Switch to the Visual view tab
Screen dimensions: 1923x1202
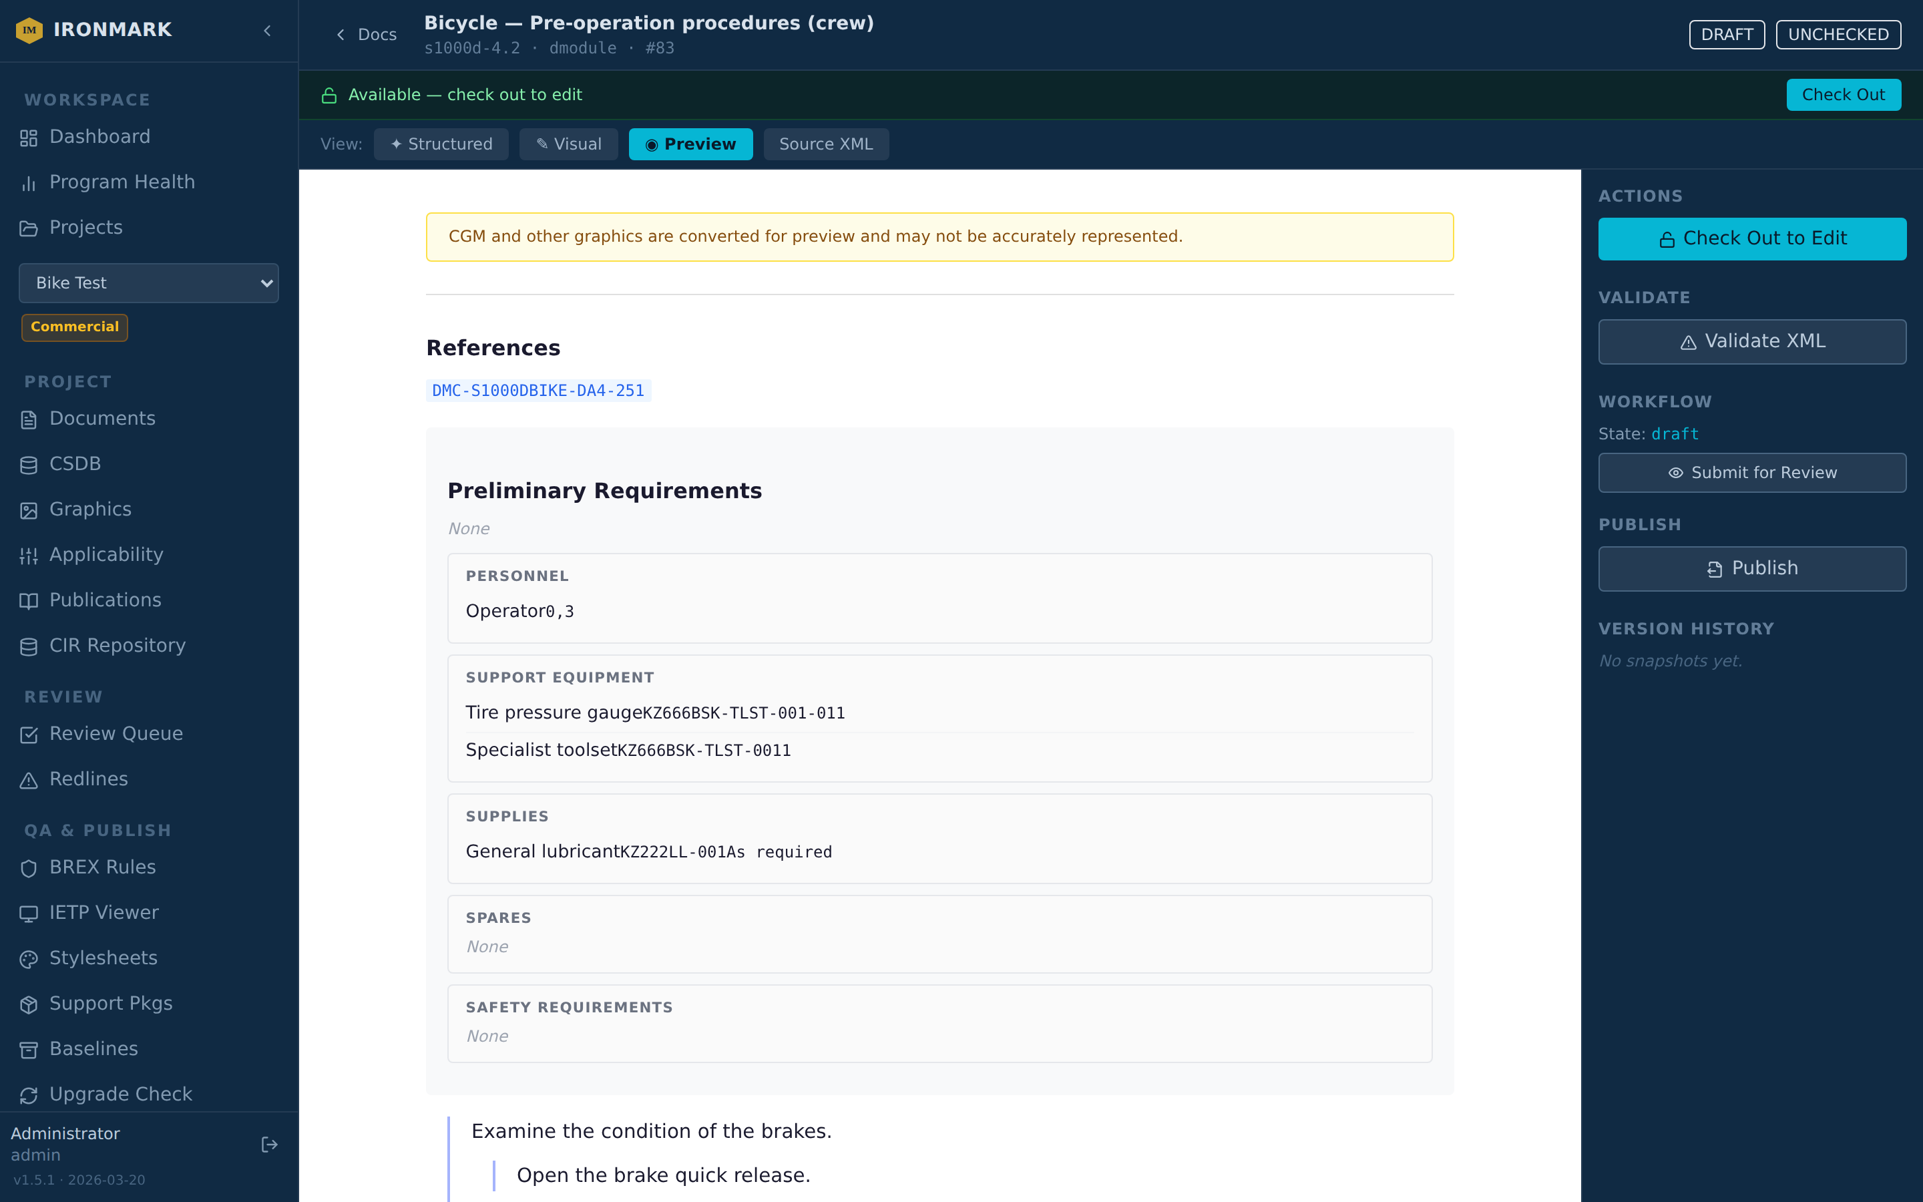point(568,144)
